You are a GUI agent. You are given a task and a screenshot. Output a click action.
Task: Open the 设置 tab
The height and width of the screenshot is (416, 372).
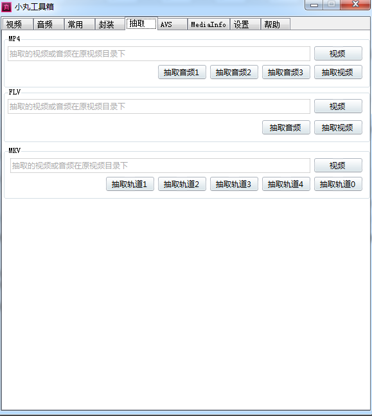245,24
